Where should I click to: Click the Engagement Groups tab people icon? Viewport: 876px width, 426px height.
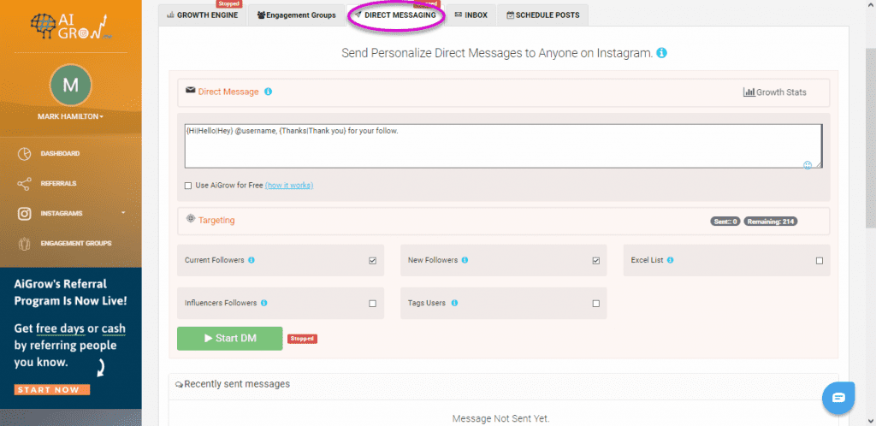pos(261,15)
